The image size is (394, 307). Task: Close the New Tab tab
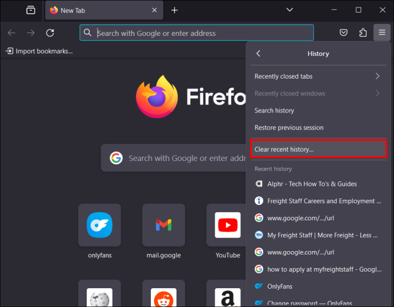(154, 10)
